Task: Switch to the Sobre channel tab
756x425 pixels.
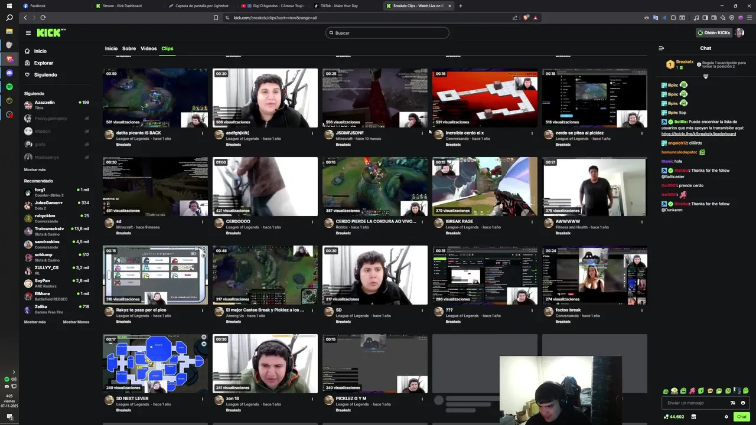Action: point(129,48)
